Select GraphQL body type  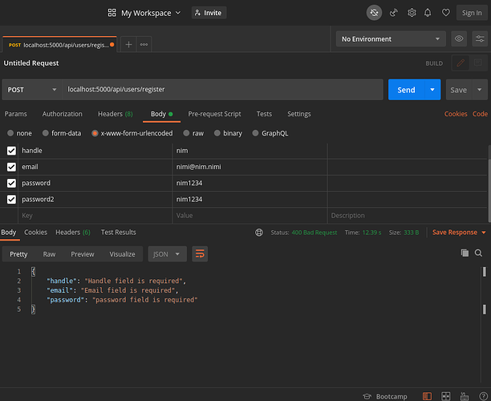point(255,133)
